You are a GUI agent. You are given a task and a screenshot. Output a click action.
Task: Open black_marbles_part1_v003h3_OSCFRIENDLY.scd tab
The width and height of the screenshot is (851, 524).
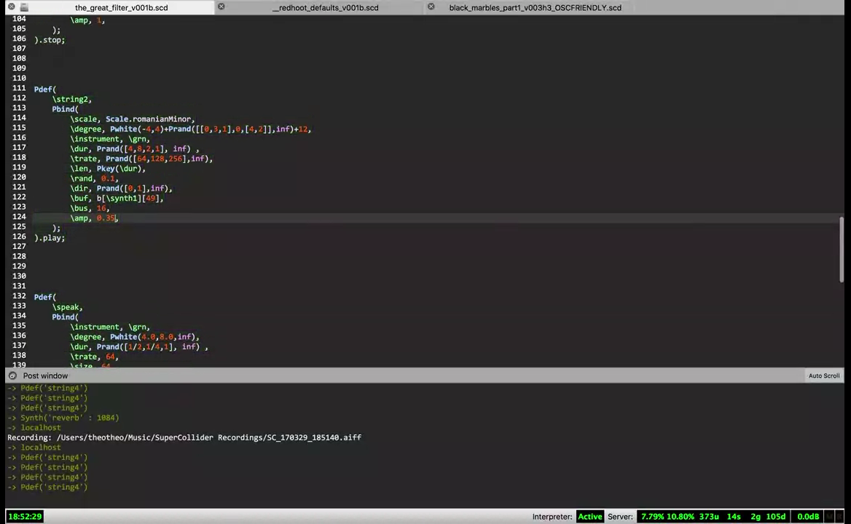point(535,7)
